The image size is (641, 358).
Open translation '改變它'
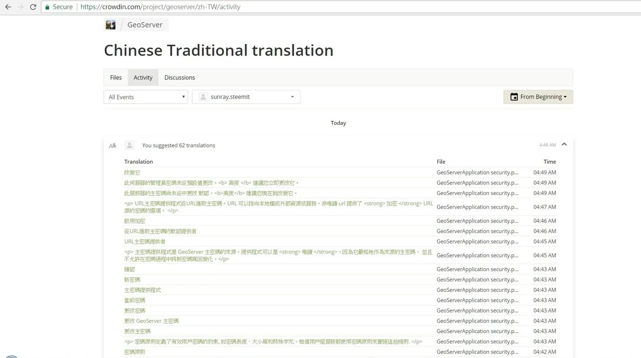[132, 172]
